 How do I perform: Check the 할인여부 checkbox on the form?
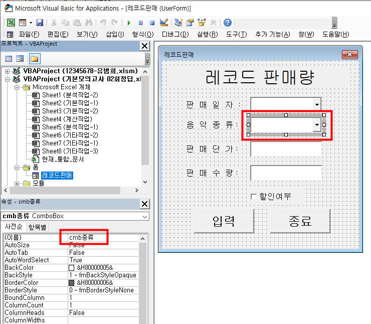[254, 197]
